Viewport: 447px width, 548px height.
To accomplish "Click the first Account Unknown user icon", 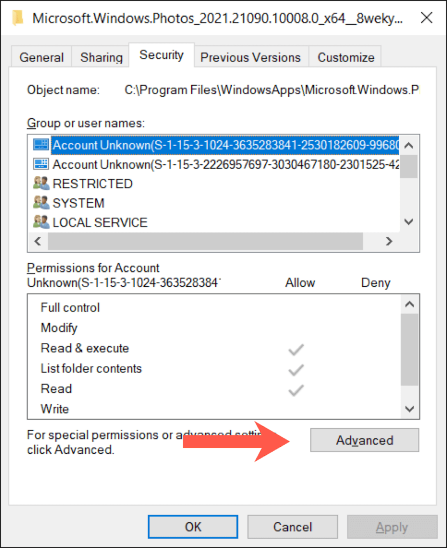I will (41, 145).
